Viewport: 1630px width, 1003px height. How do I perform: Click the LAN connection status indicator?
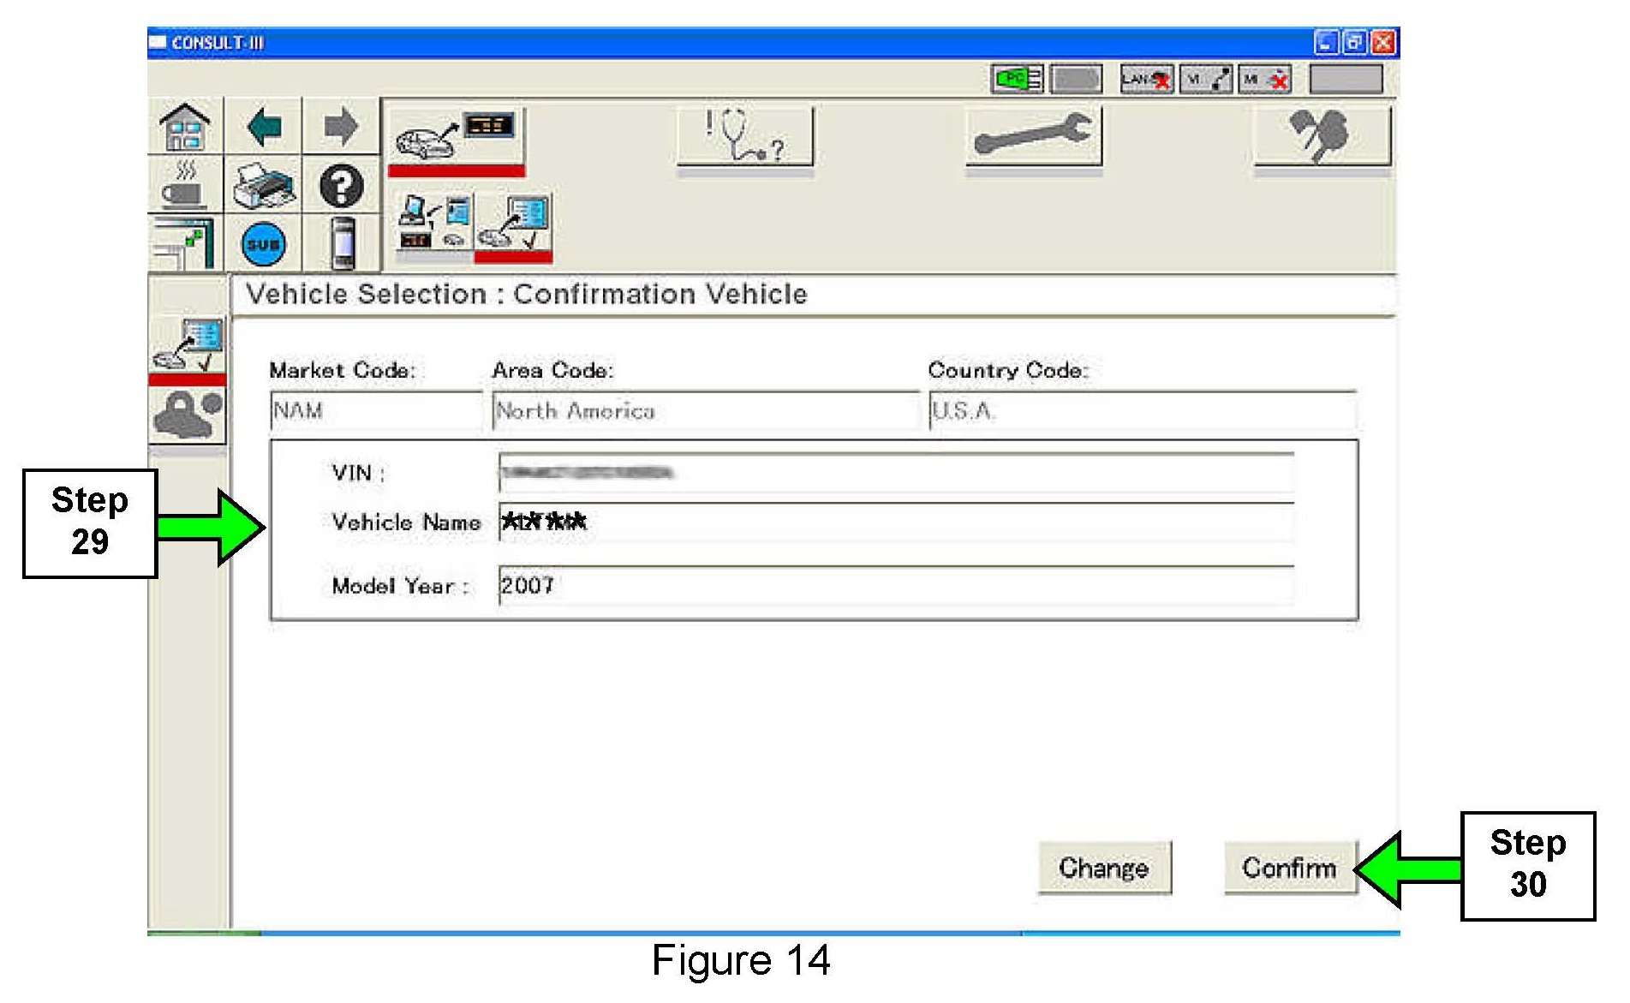[1146, 81]
